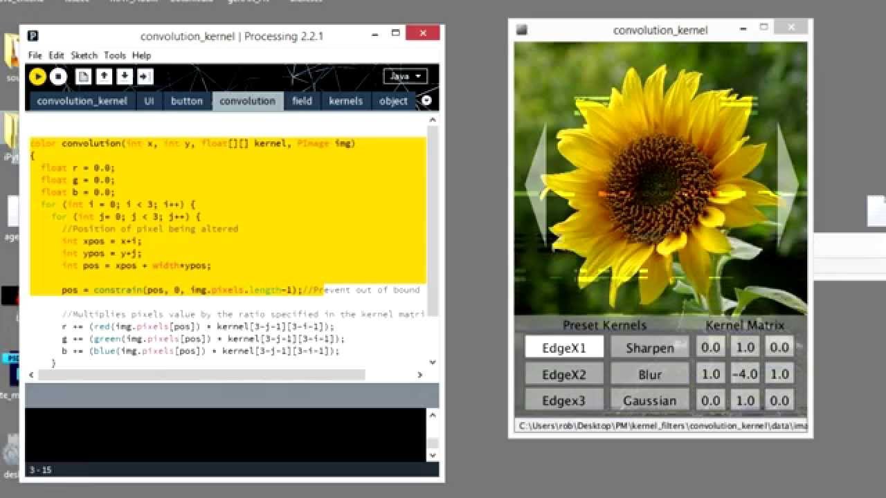Screen dimensions: 886x498
Task: Switch to the convolution_kernel tab
Action: 82,101
